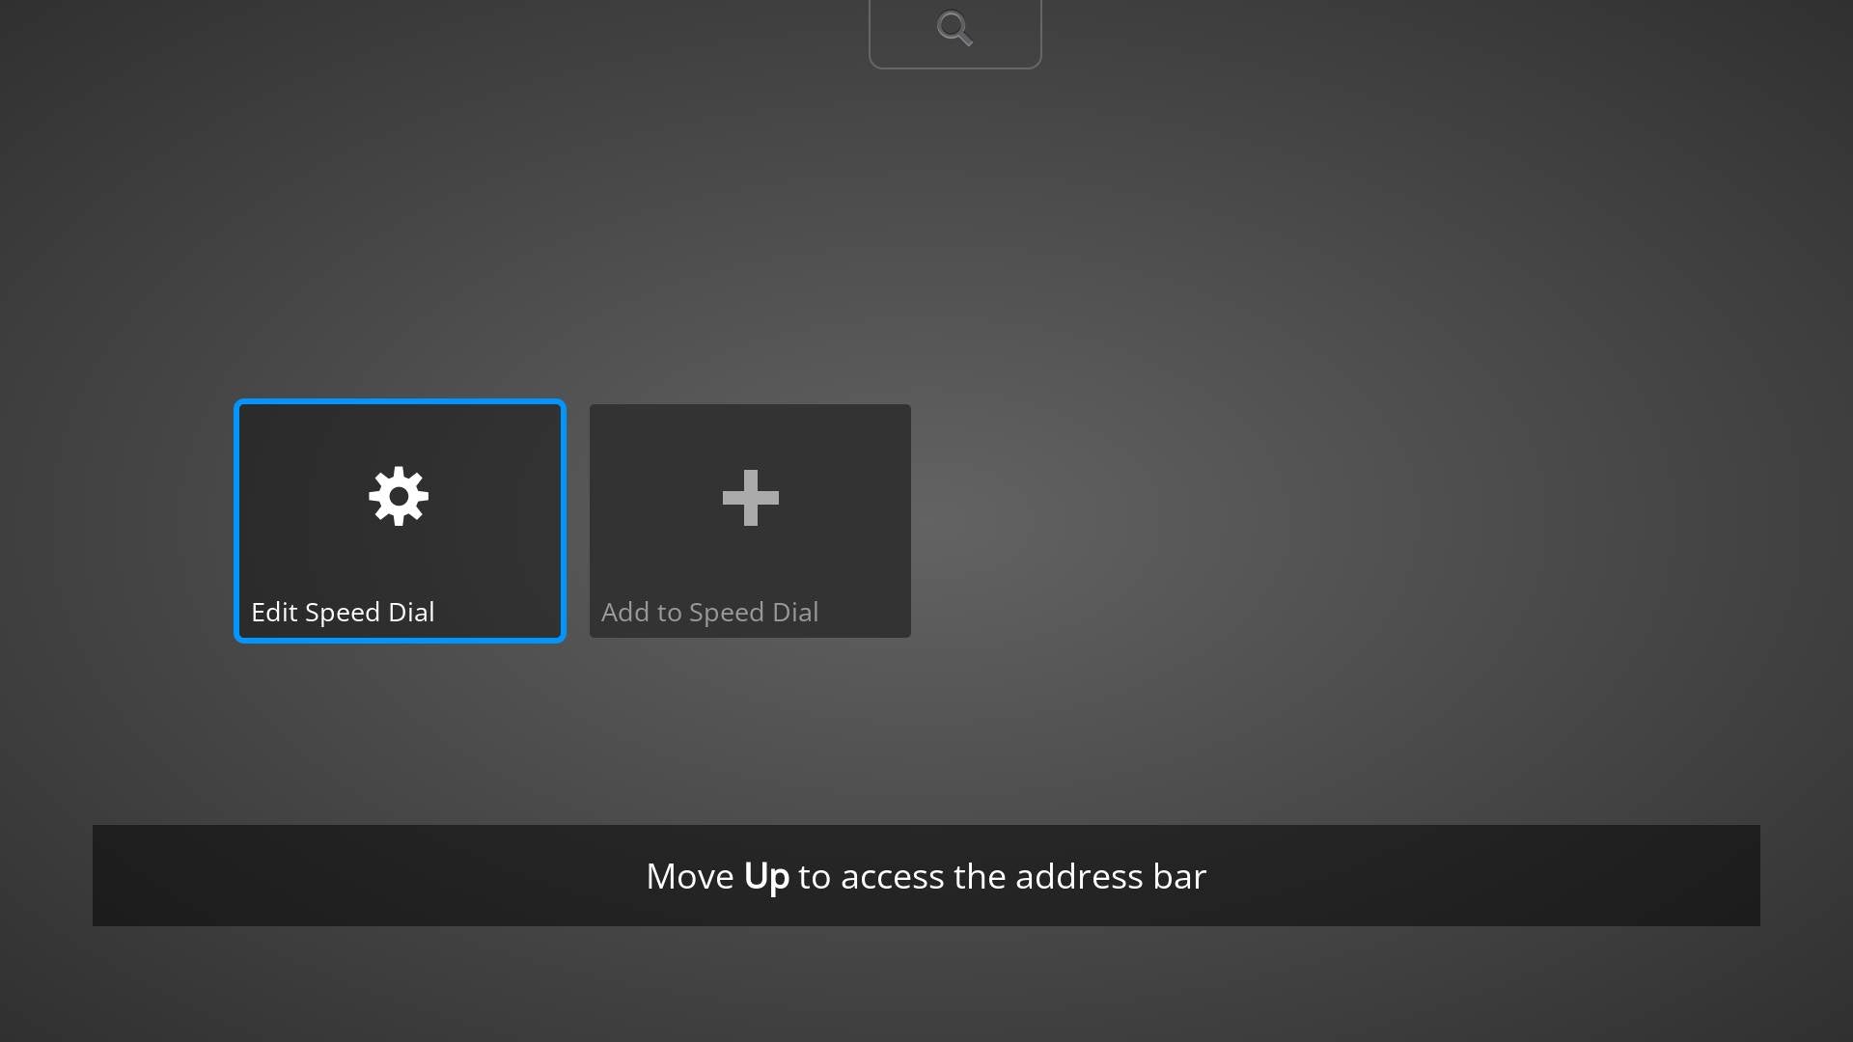Click the Add to Speed Dial label text
Screen dimensions: 1853x1042
click(x=709, y=612)
